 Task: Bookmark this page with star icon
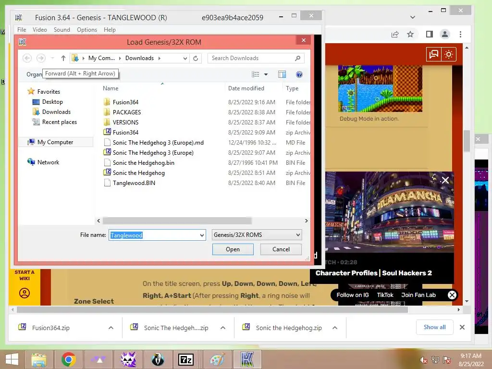coord(410,34)
